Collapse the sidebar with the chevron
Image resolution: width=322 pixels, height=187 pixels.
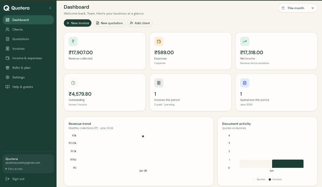(50, 8)
